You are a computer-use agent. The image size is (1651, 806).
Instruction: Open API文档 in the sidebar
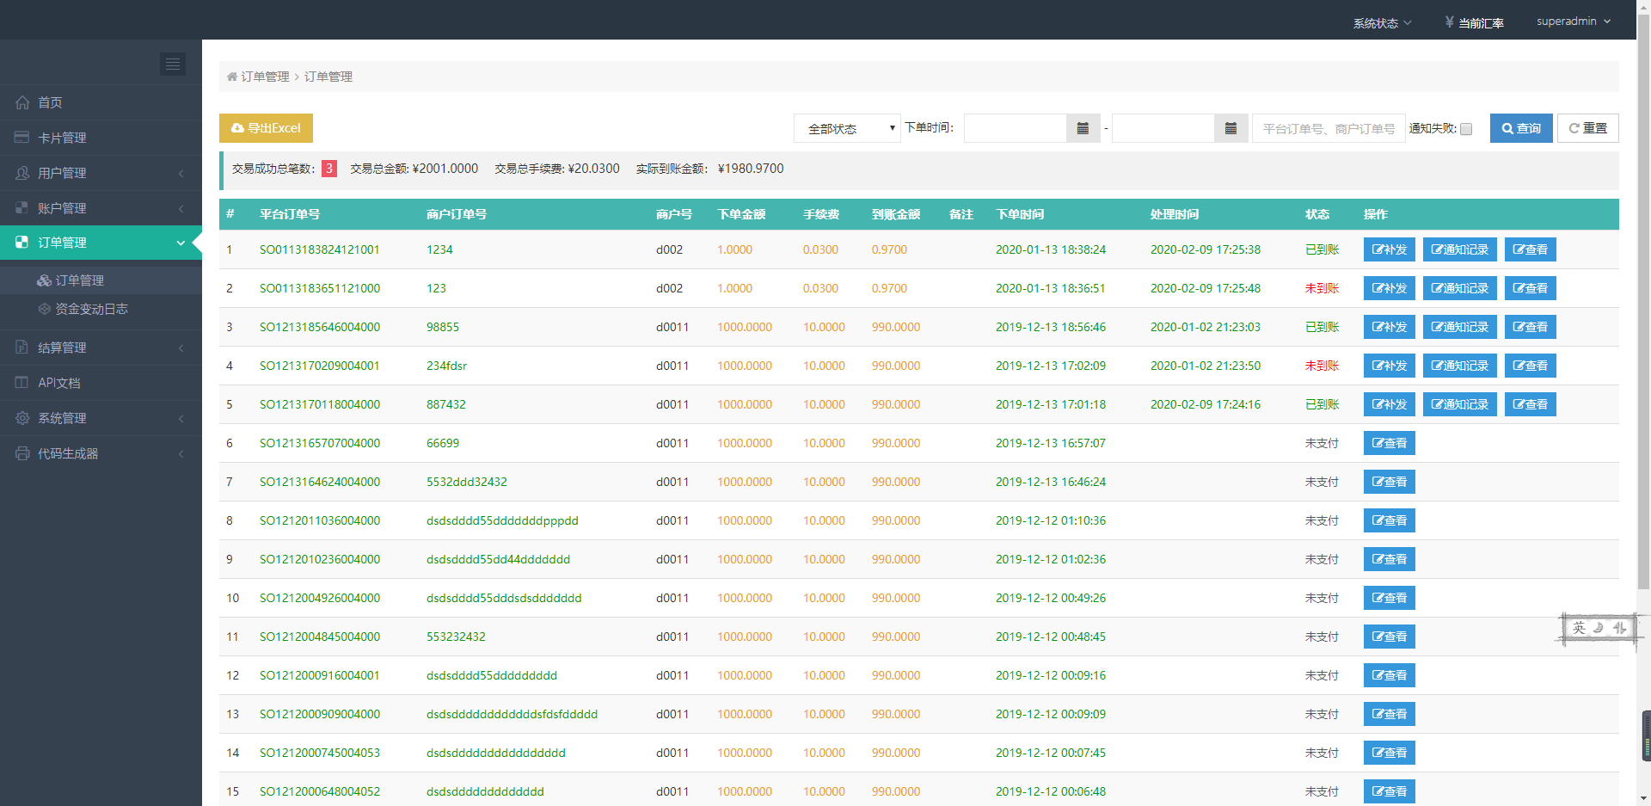pos(101,383)
